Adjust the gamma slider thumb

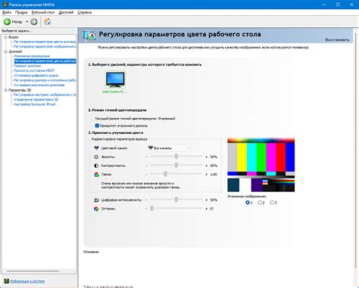[x=165, y=174]
